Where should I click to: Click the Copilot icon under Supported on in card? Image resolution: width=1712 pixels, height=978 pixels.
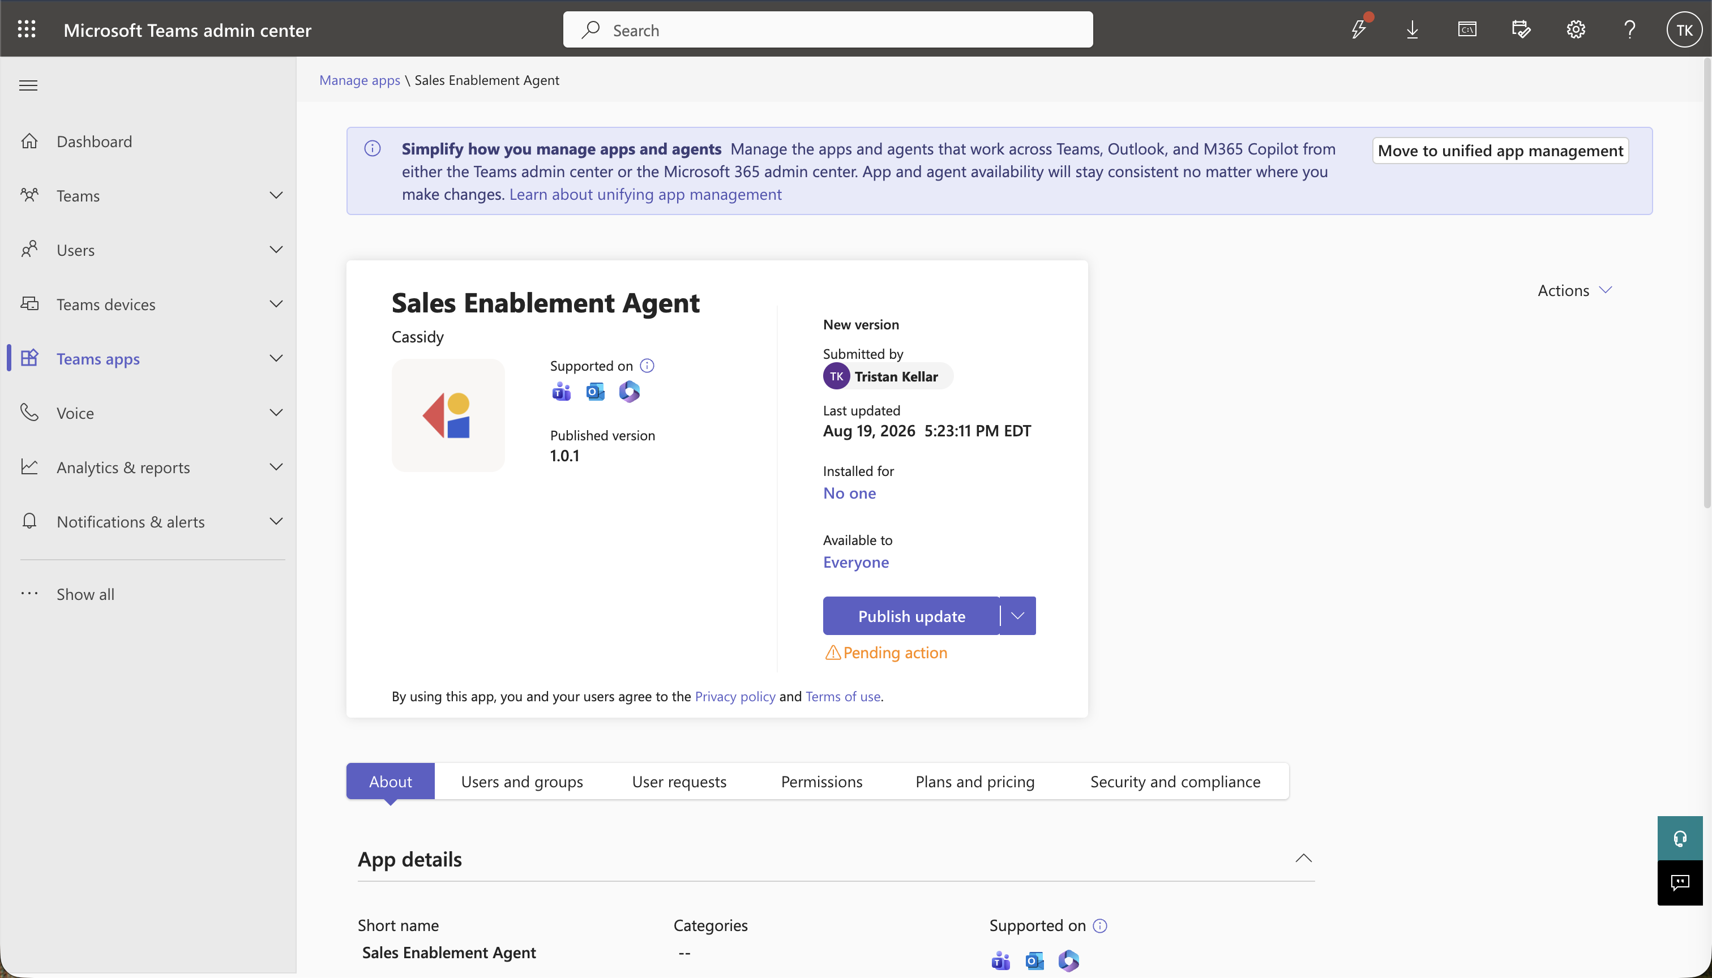tap(630, 392)
